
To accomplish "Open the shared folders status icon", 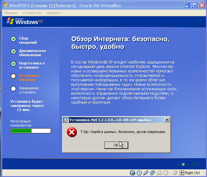I will coord(159,173).
